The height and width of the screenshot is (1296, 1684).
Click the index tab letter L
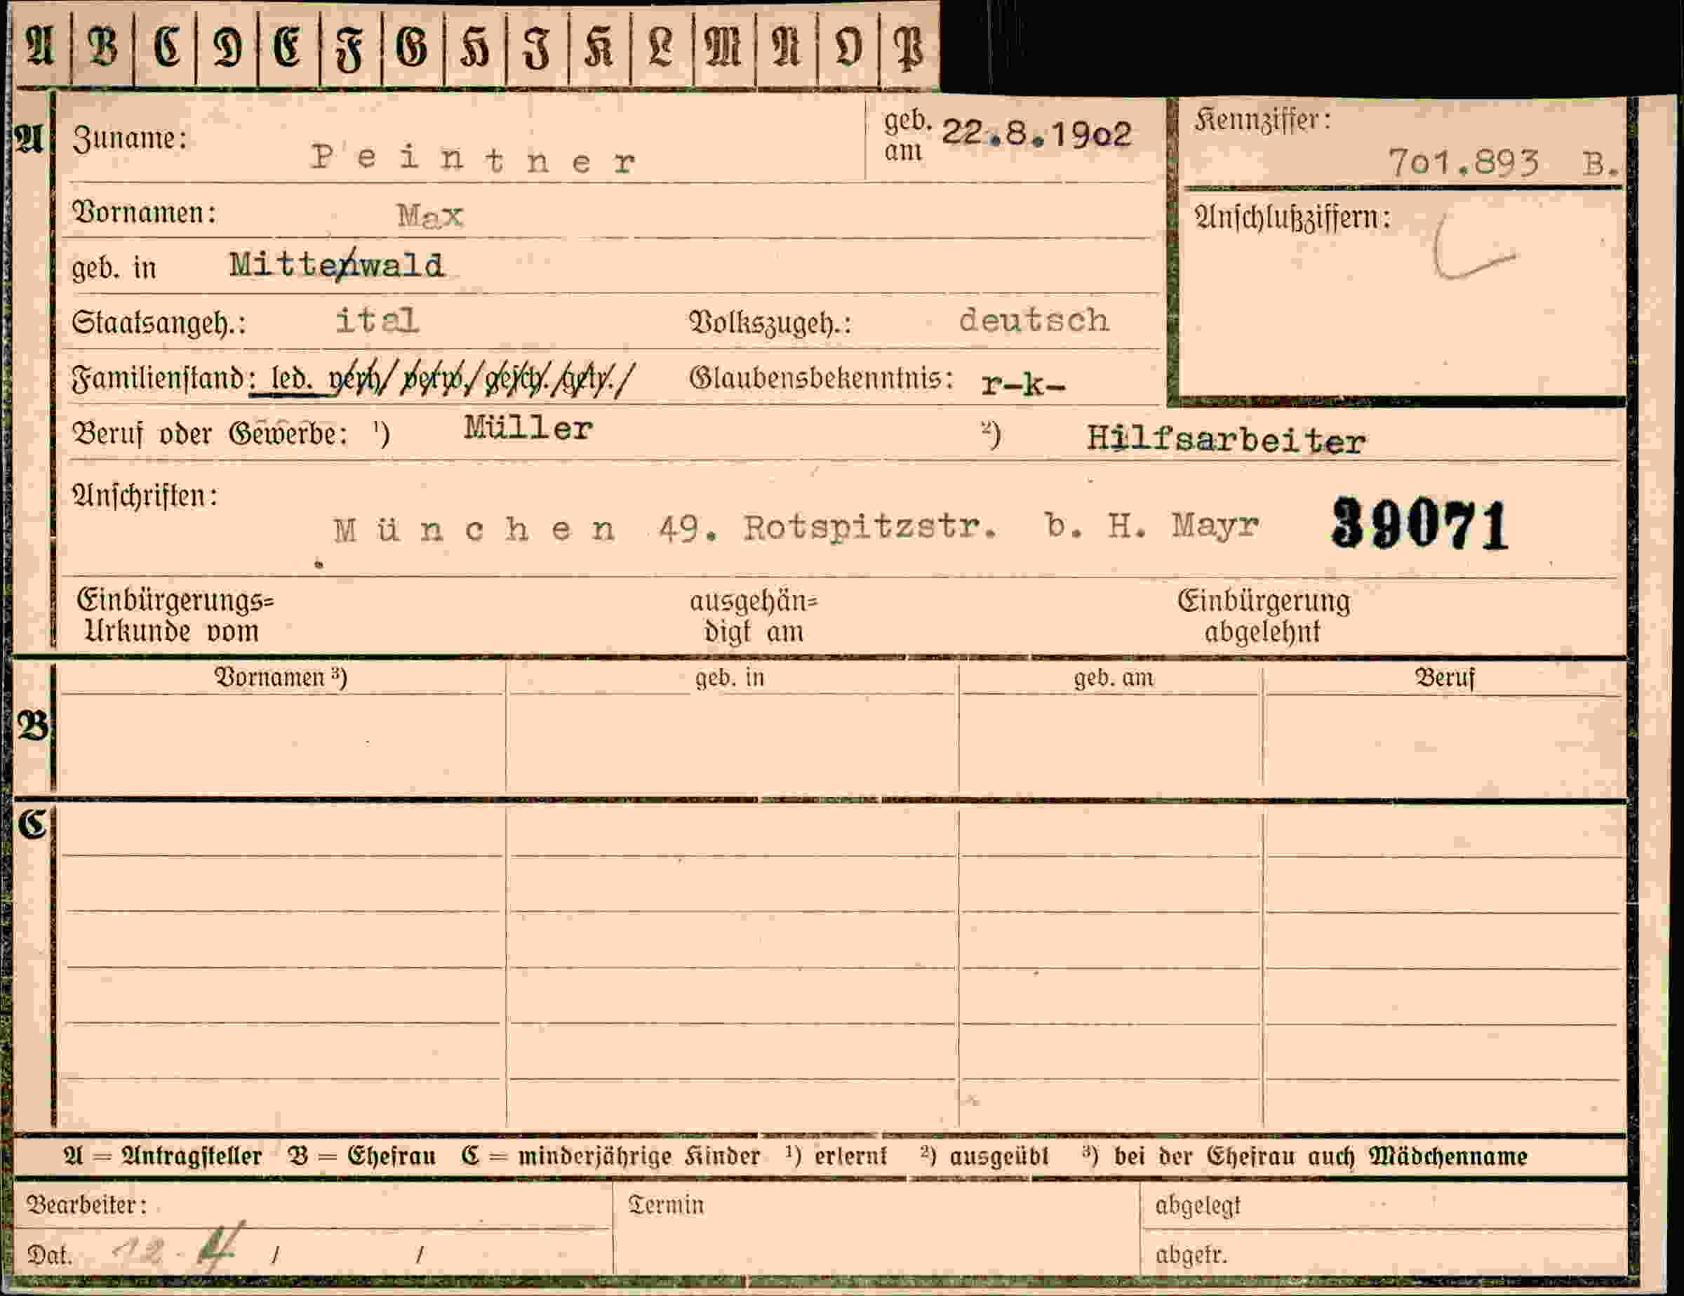[x=661, y=46]
